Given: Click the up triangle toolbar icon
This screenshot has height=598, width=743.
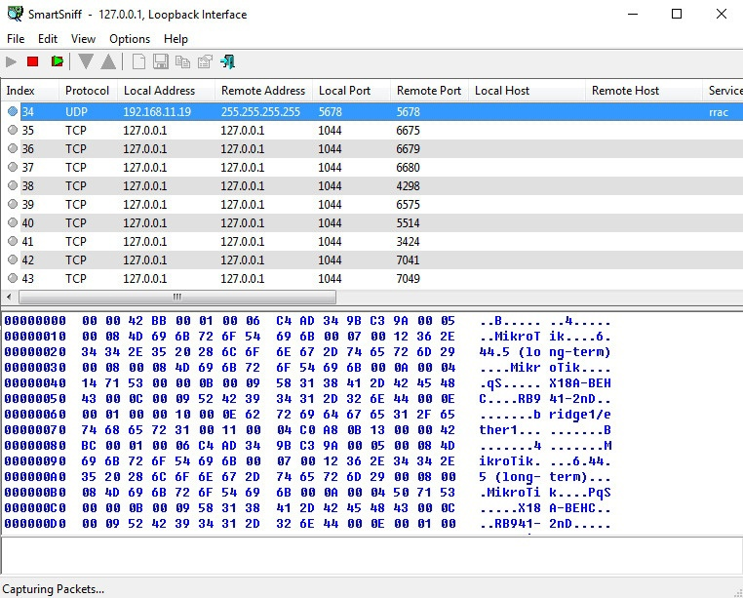Looking at the screenshot, I should 108,61.
